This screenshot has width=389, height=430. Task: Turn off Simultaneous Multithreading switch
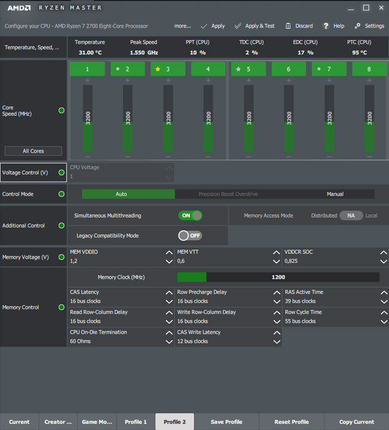pos(190,216)
